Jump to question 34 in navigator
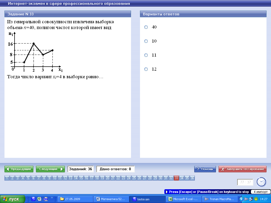The width and height of the screenshot is (271, 203). click(x=182, y=178)
